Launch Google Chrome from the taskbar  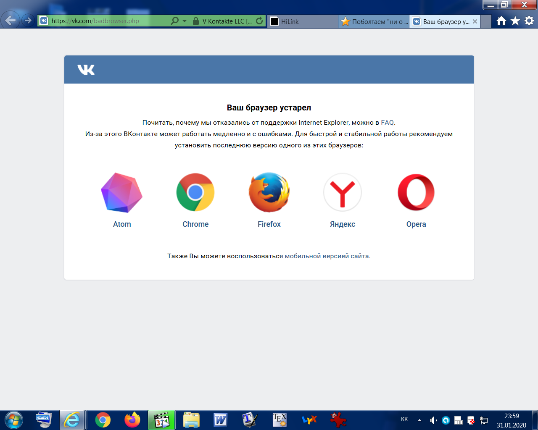coord(103,420)
